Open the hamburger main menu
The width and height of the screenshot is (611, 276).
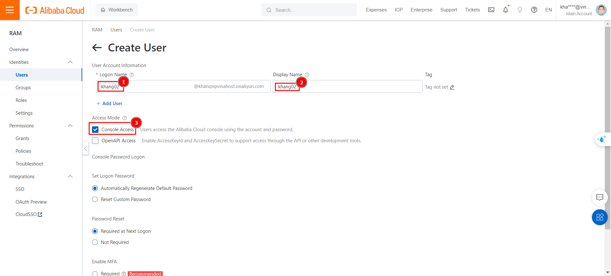click(10, 10)
